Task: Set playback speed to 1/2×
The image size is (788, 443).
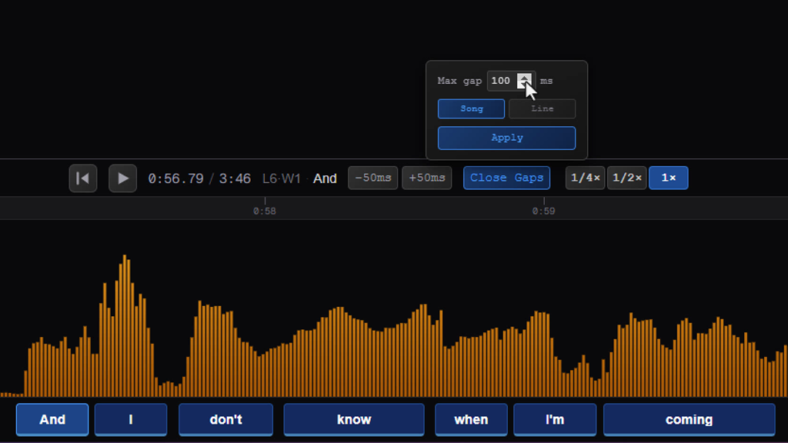Action: 626,178
